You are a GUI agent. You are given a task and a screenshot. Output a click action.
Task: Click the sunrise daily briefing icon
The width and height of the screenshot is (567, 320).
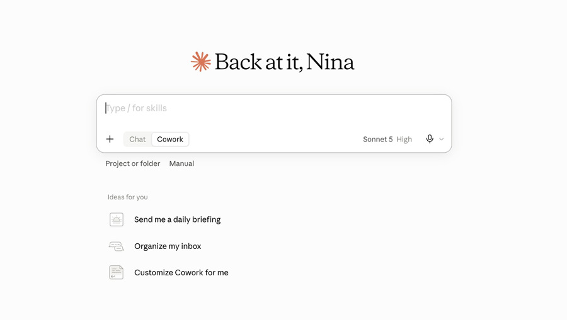click(x=117, y=219)
